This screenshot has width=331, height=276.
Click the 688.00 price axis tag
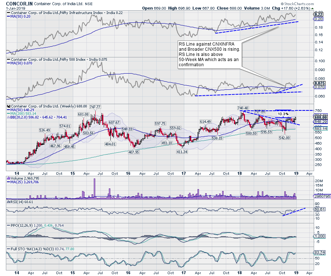click(321, 117)
